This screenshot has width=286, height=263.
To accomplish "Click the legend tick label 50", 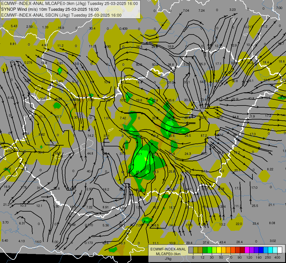I will click(221, 257).
